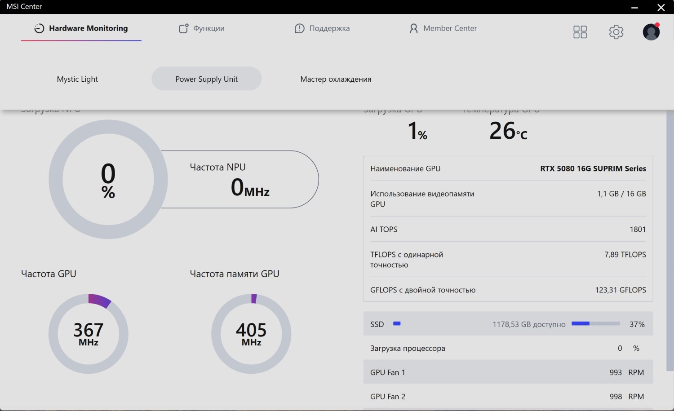Open settings via the gear icon
The width and height of the screenshot is (674, 411).
point(616,32)
